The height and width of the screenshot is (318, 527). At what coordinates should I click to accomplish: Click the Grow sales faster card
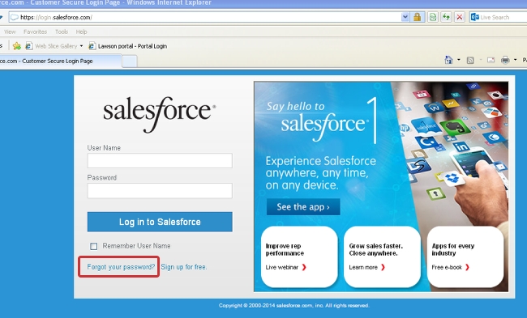(x=382, y=257)
